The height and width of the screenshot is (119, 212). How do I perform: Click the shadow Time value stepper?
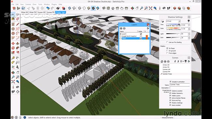click(x=189, y=25)
